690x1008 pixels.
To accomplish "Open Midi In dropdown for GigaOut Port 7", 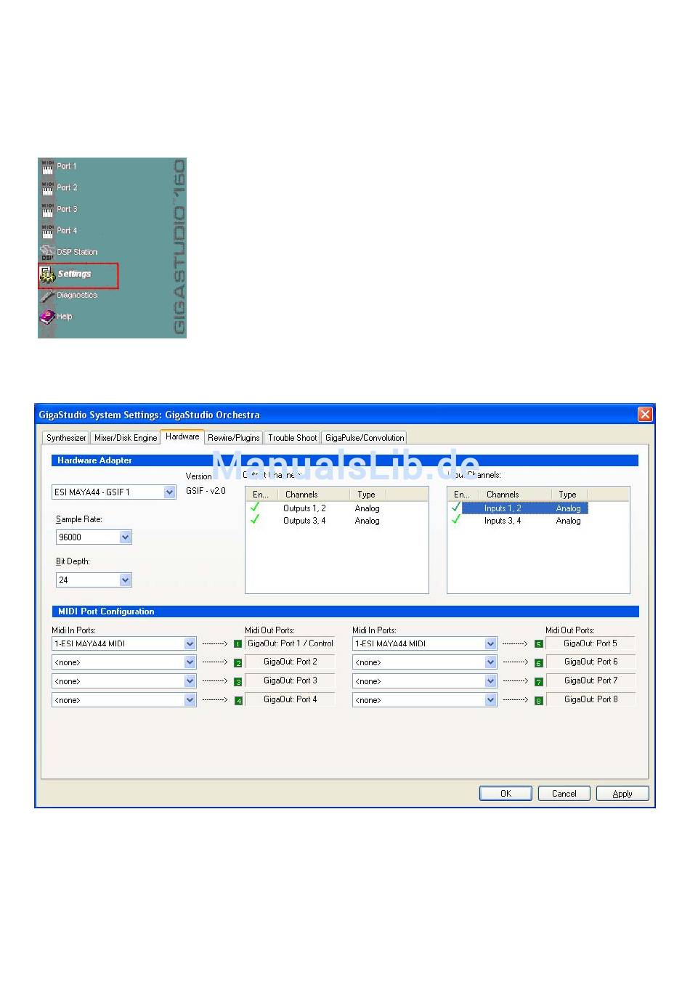I will click(490, 681).
